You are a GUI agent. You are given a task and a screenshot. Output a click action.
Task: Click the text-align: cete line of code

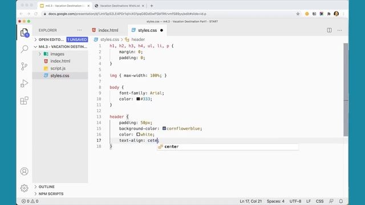(x=139, y=141)
